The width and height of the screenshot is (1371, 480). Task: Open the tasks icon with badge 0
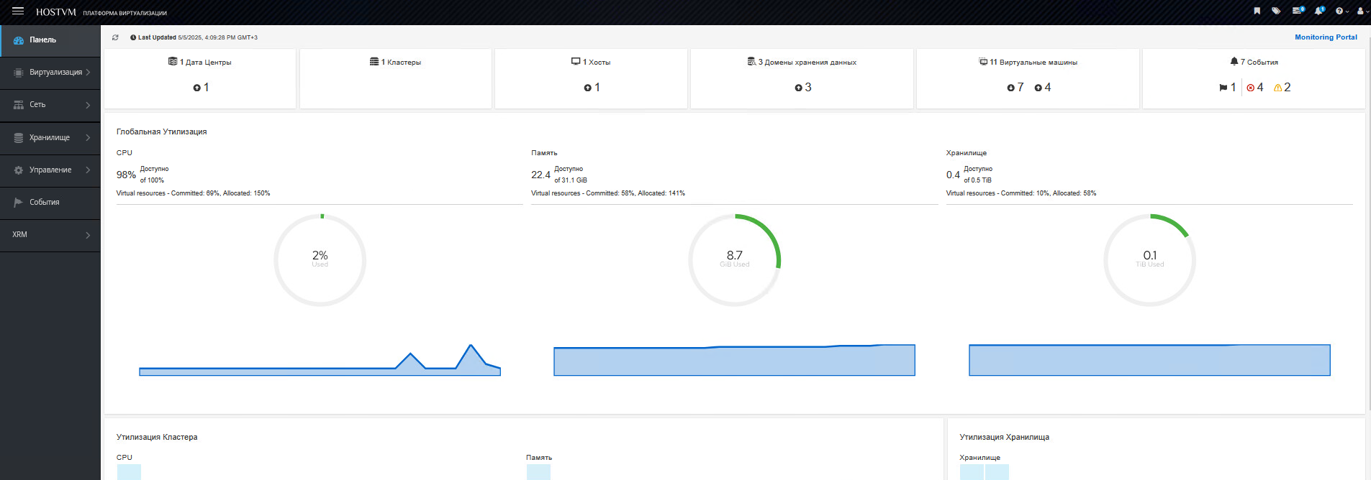1298,11
